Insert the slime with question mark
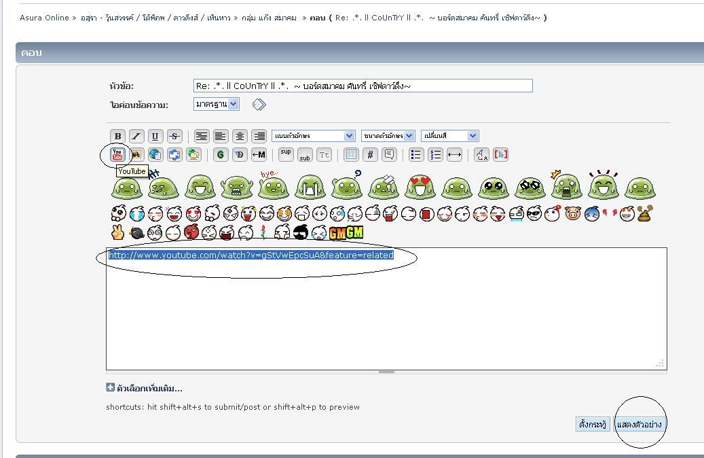704x458 pixels. (347, 186)
